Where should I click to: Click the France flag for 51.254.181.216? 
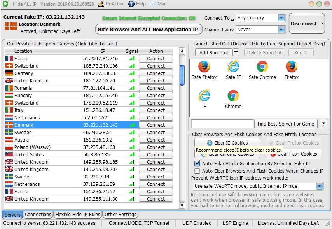point(9,58)
